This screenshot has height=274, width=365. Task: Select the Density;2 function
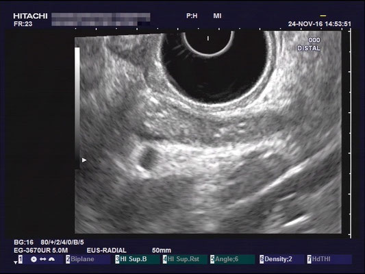(x=282, y=259)
